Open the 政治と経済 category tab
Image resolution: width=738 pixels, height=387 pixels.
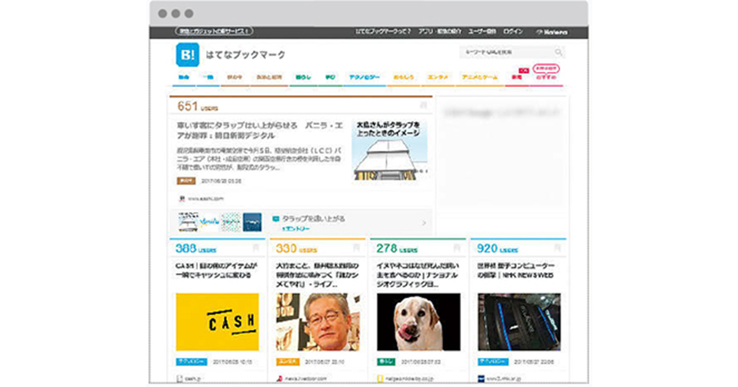point(269,78)
